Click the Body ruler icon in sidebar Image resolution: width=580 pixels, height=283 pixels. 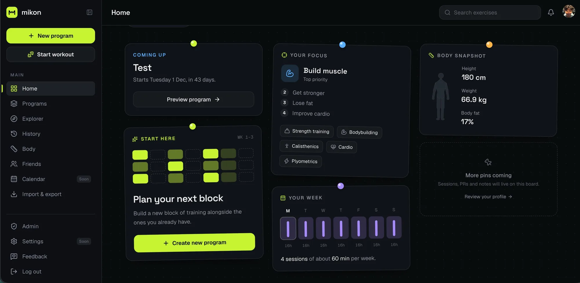coord(14,149)
